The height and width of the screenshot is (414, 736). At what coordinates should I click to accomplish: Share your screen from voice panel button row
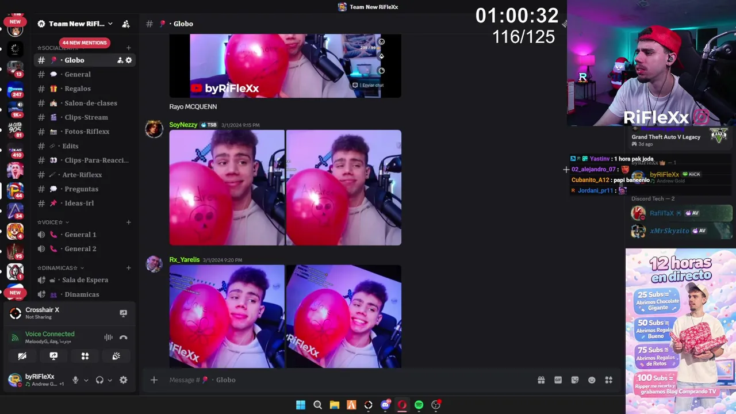[x=53, y=356]
